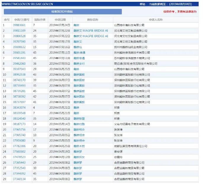Open registration number 38339548
203x184 pixels.
click(19, 113)
